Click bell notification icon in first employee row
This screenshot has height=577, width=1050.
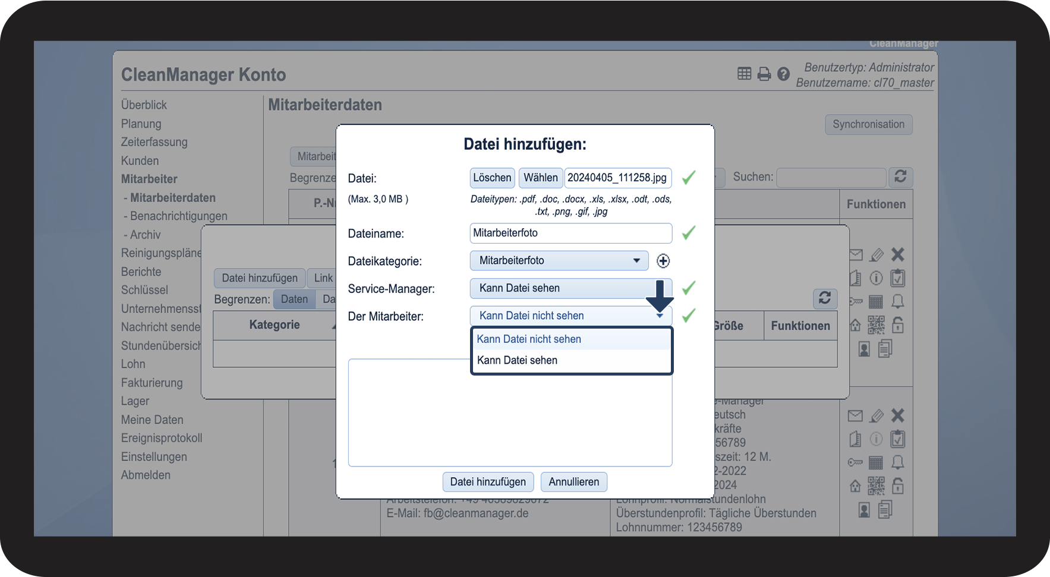(x=898, y=302)
